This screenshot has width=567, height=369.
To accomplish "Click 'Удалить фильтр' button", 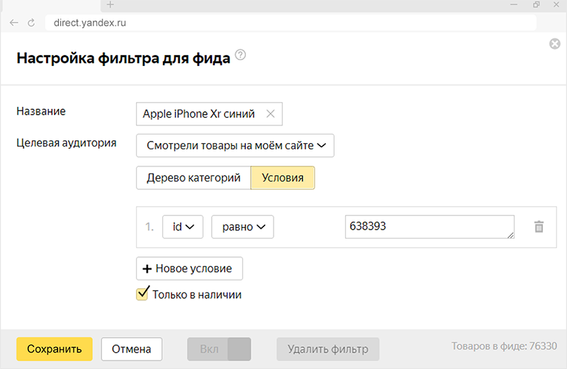I will [327, 349].
